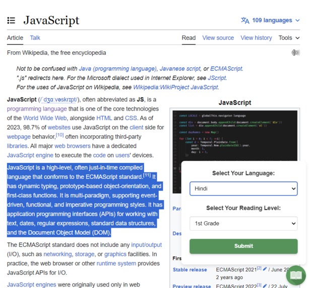Open the View history tab
Screen dimensions: 309x288
(x=256, y=38)
